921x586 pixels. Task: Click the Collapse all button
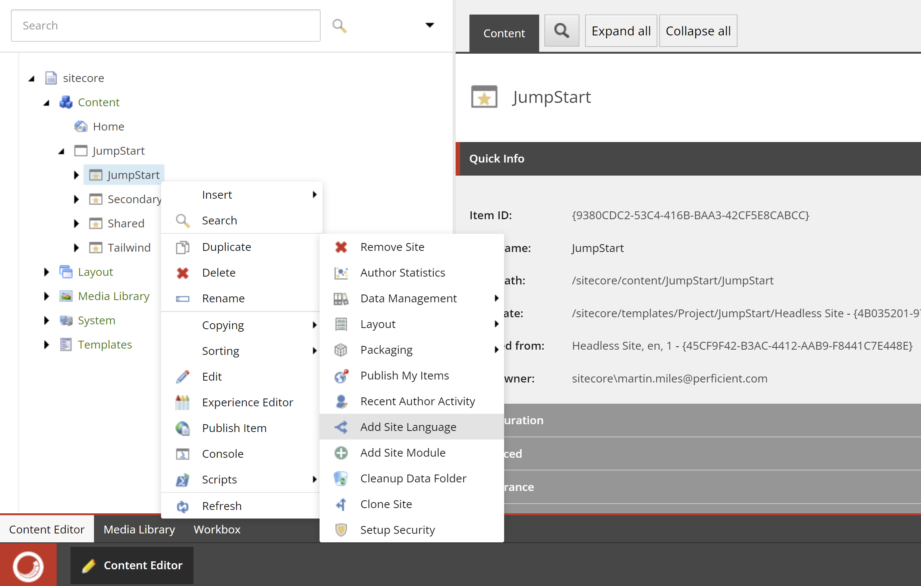click(x=698, y=31)
